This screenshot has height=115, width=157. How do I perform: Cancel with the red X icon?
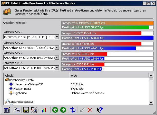tap(90, 110)
